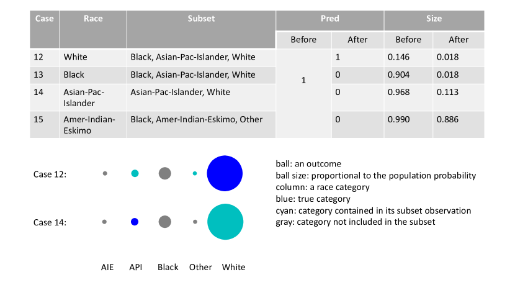515x290 pixels.
Task: Click the gray Black ball in Case 14
Action: 165,222
